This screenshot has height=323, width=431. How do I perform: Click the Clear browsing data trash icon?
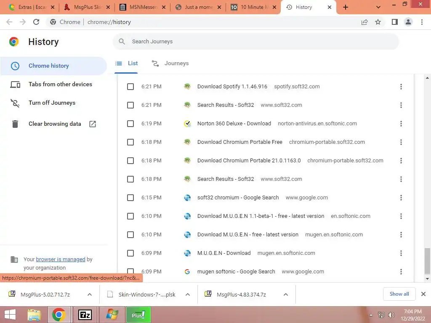(x=15, y=124)
